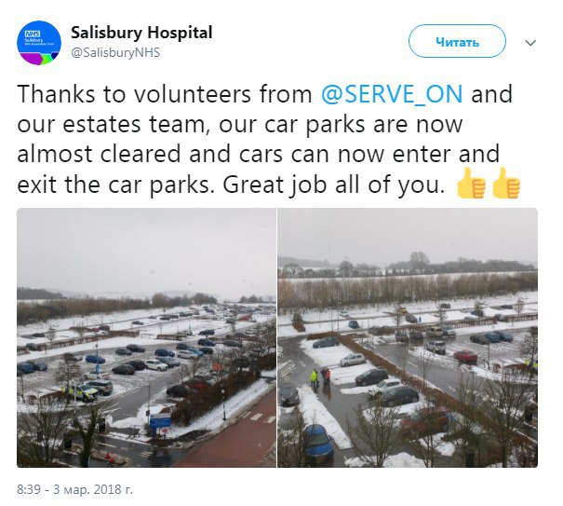The width and height of the screenshot is (563, 506).
Task: Click the second thumbs-up emoji
Action: 506,184
